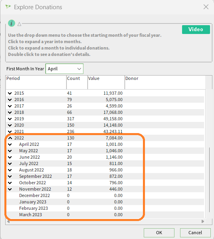Collapse the help panel triangle
The width and height of the screenshot is (214, 239).
[19, 24]
